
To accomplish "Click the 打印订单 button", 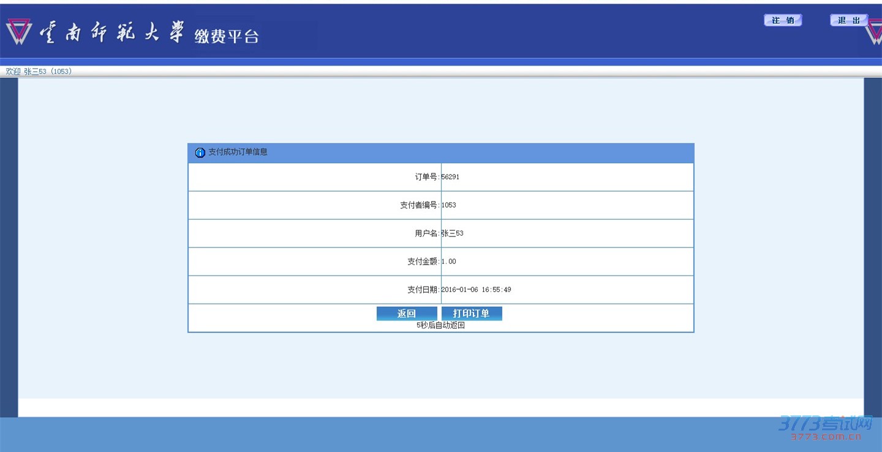I will tap(471, 314).
